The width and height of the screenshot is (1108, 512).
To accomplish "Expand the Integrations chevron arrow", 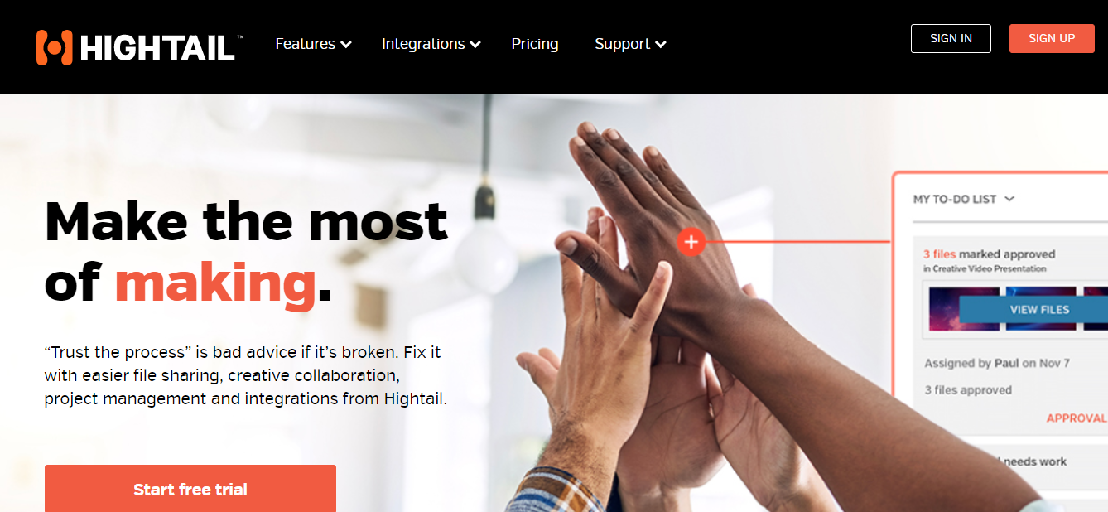I will point(475,45).
